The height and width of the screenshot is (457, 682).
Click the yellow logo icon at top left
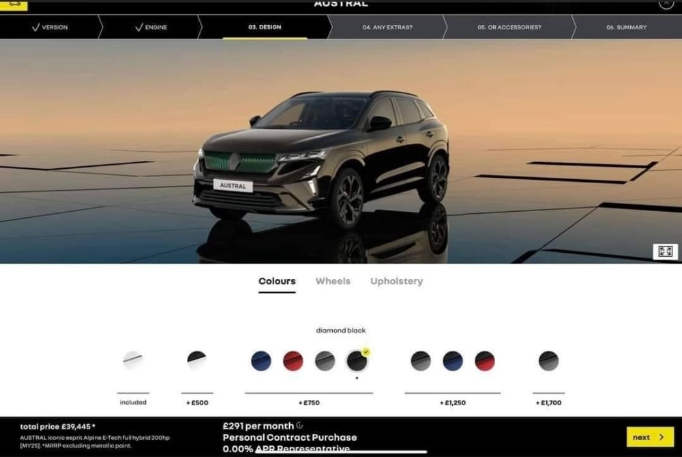point(14,4)
